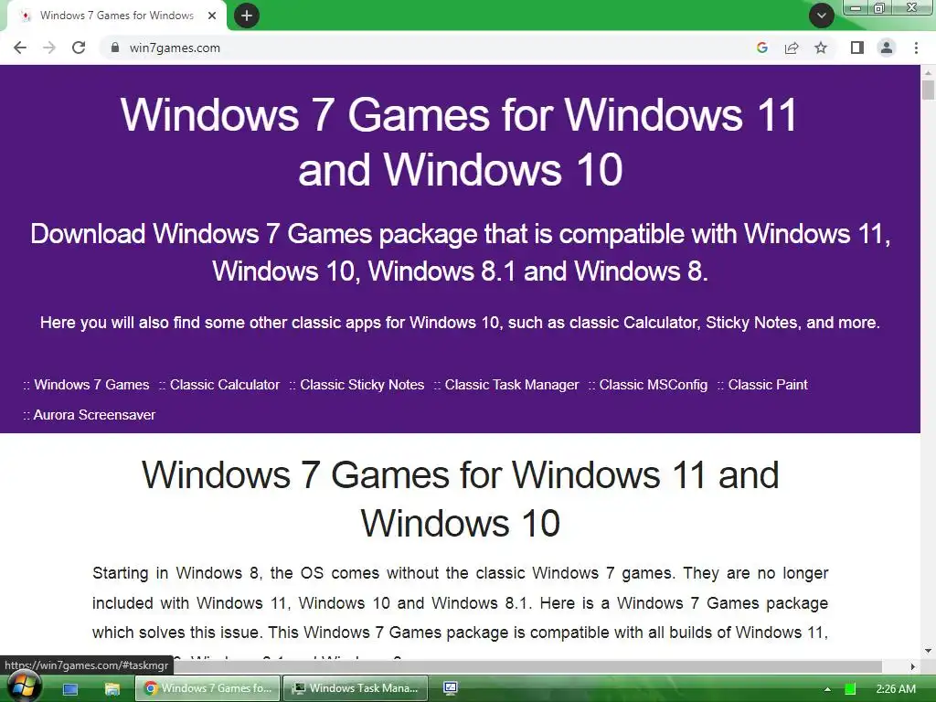Click the green system tray icon
The image size is (936, 702).
click(x=851, y=689)
